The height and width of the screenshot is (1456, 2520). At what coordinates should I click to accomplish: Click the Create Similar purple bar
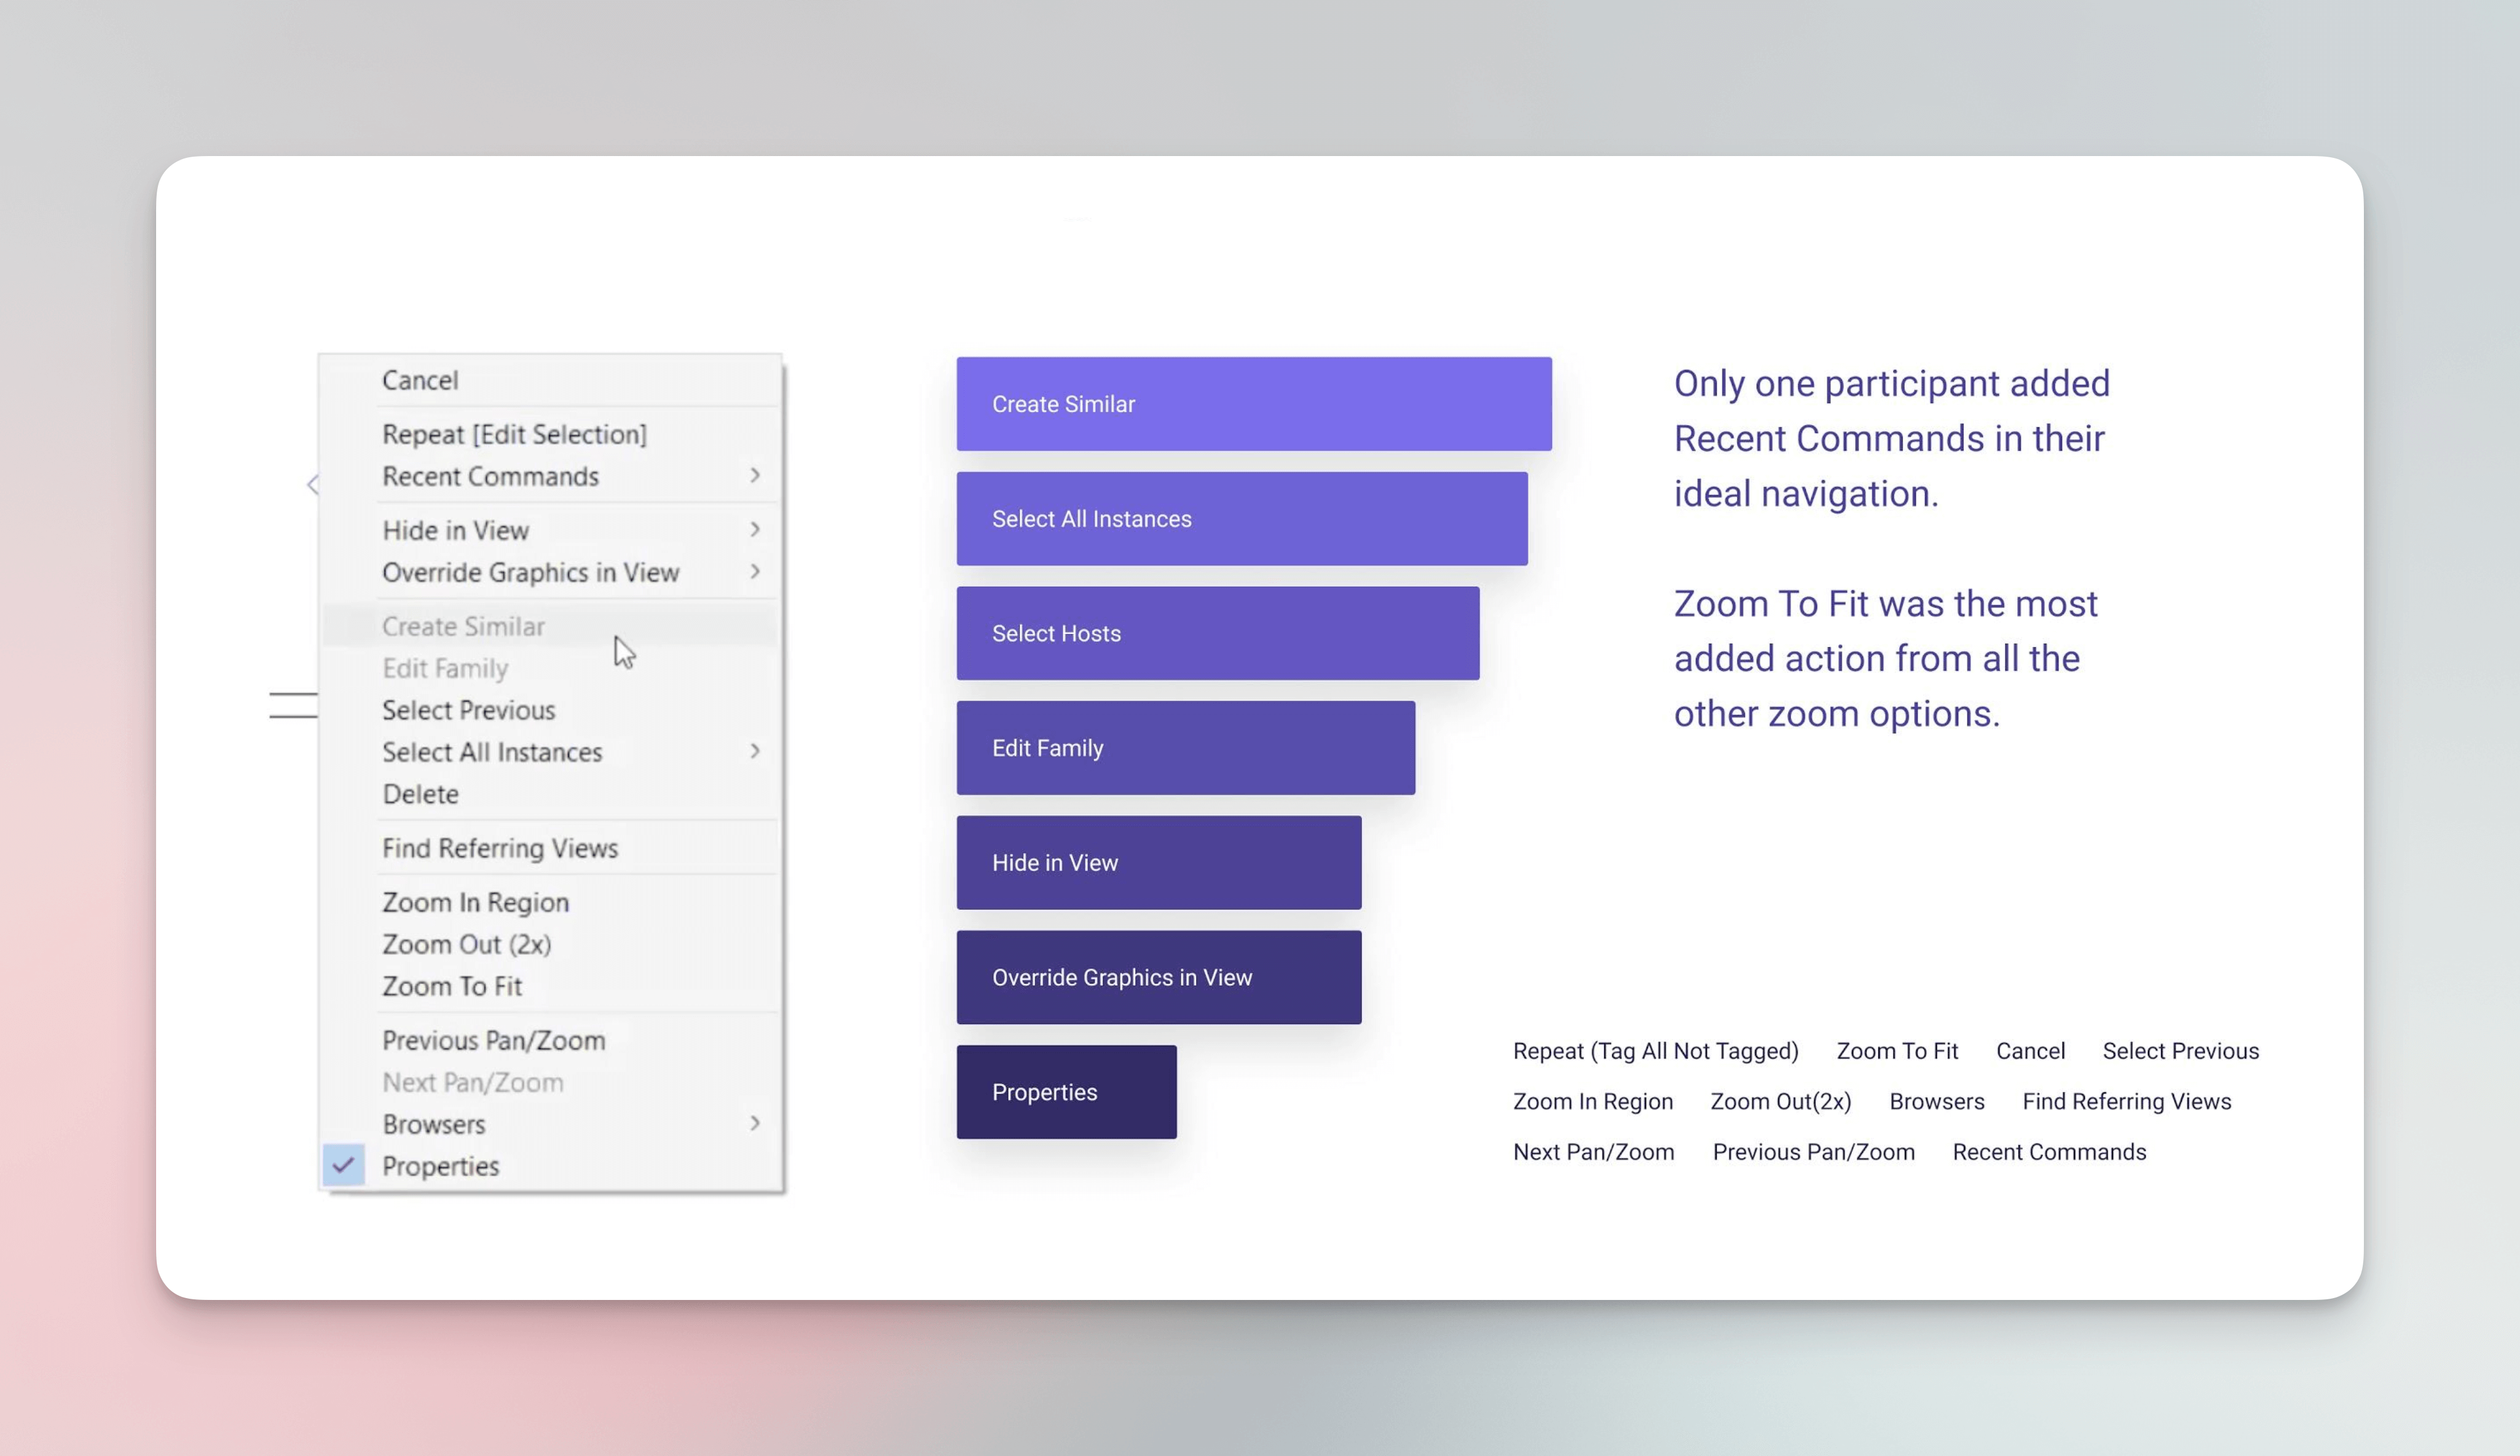[x=1253, y=404]
